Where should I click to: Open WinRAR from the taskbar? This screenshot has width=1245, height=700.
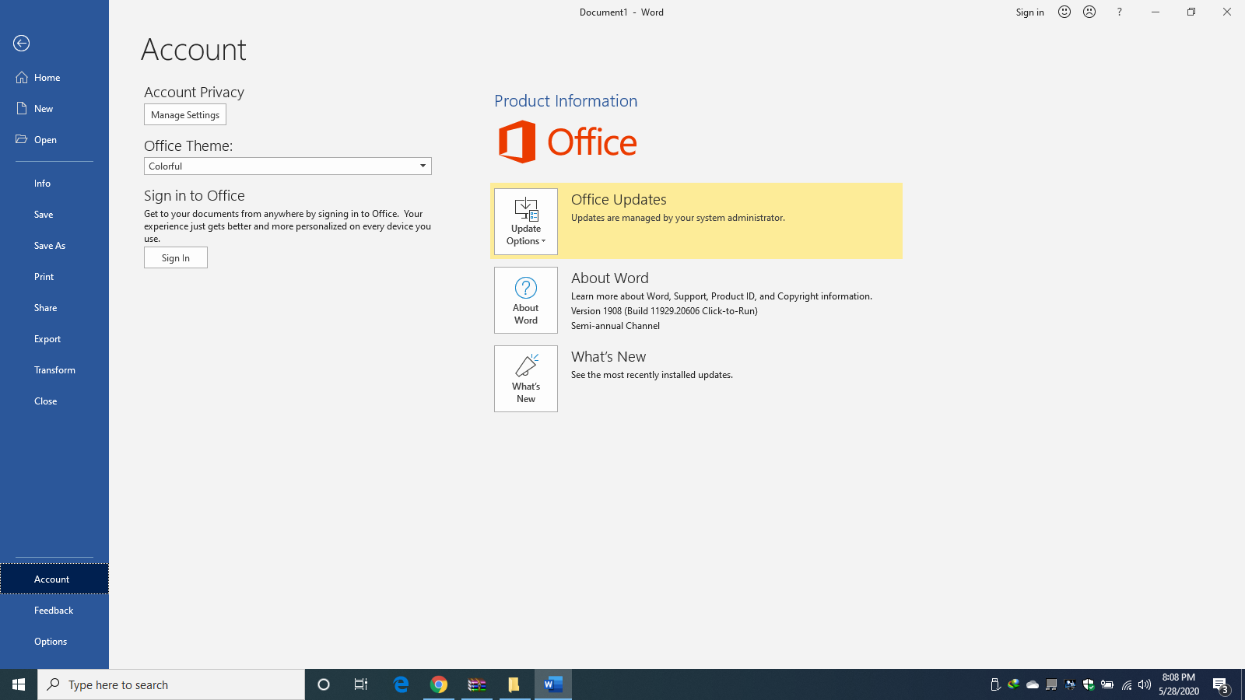(x=477, y=684)
